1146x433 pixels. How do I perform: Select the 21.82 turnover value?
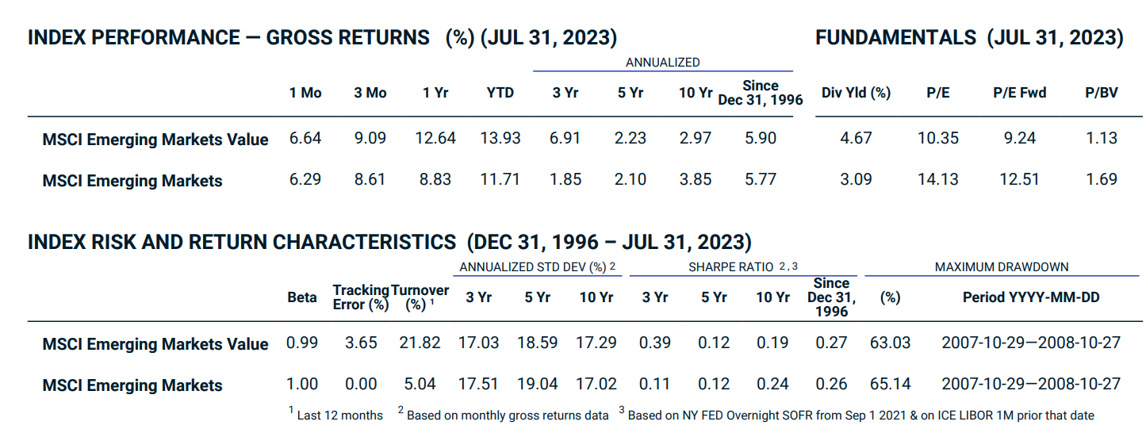click(x=420, y=343)
